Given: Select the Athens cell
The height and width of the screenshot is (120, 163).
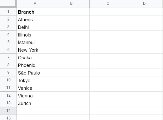Looking at the screenshot, I should pos(35,19).
